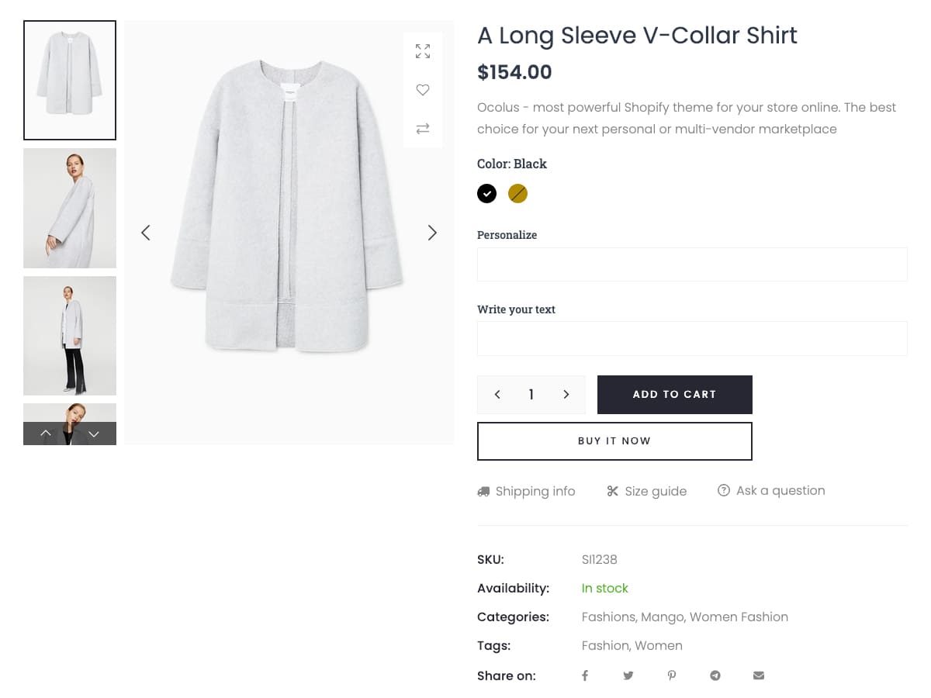Select the Black color swatch
The image size is (931, 698).
pyautogui.click(x=487, y=194)
